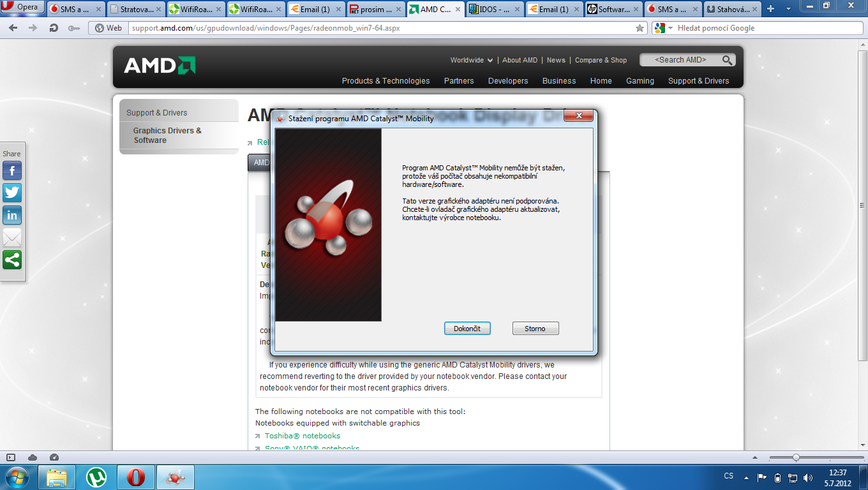Screen dimensions: 868x490
Task: Share the page on Twitter
Action: click(x=12, y=193)
